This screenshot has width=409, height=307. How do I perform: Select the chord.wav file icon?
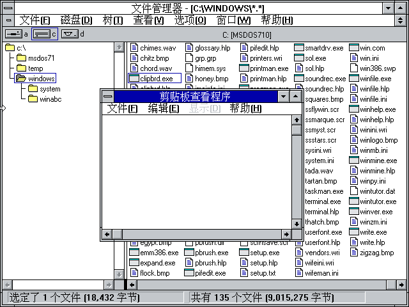[x=134, y=68]
